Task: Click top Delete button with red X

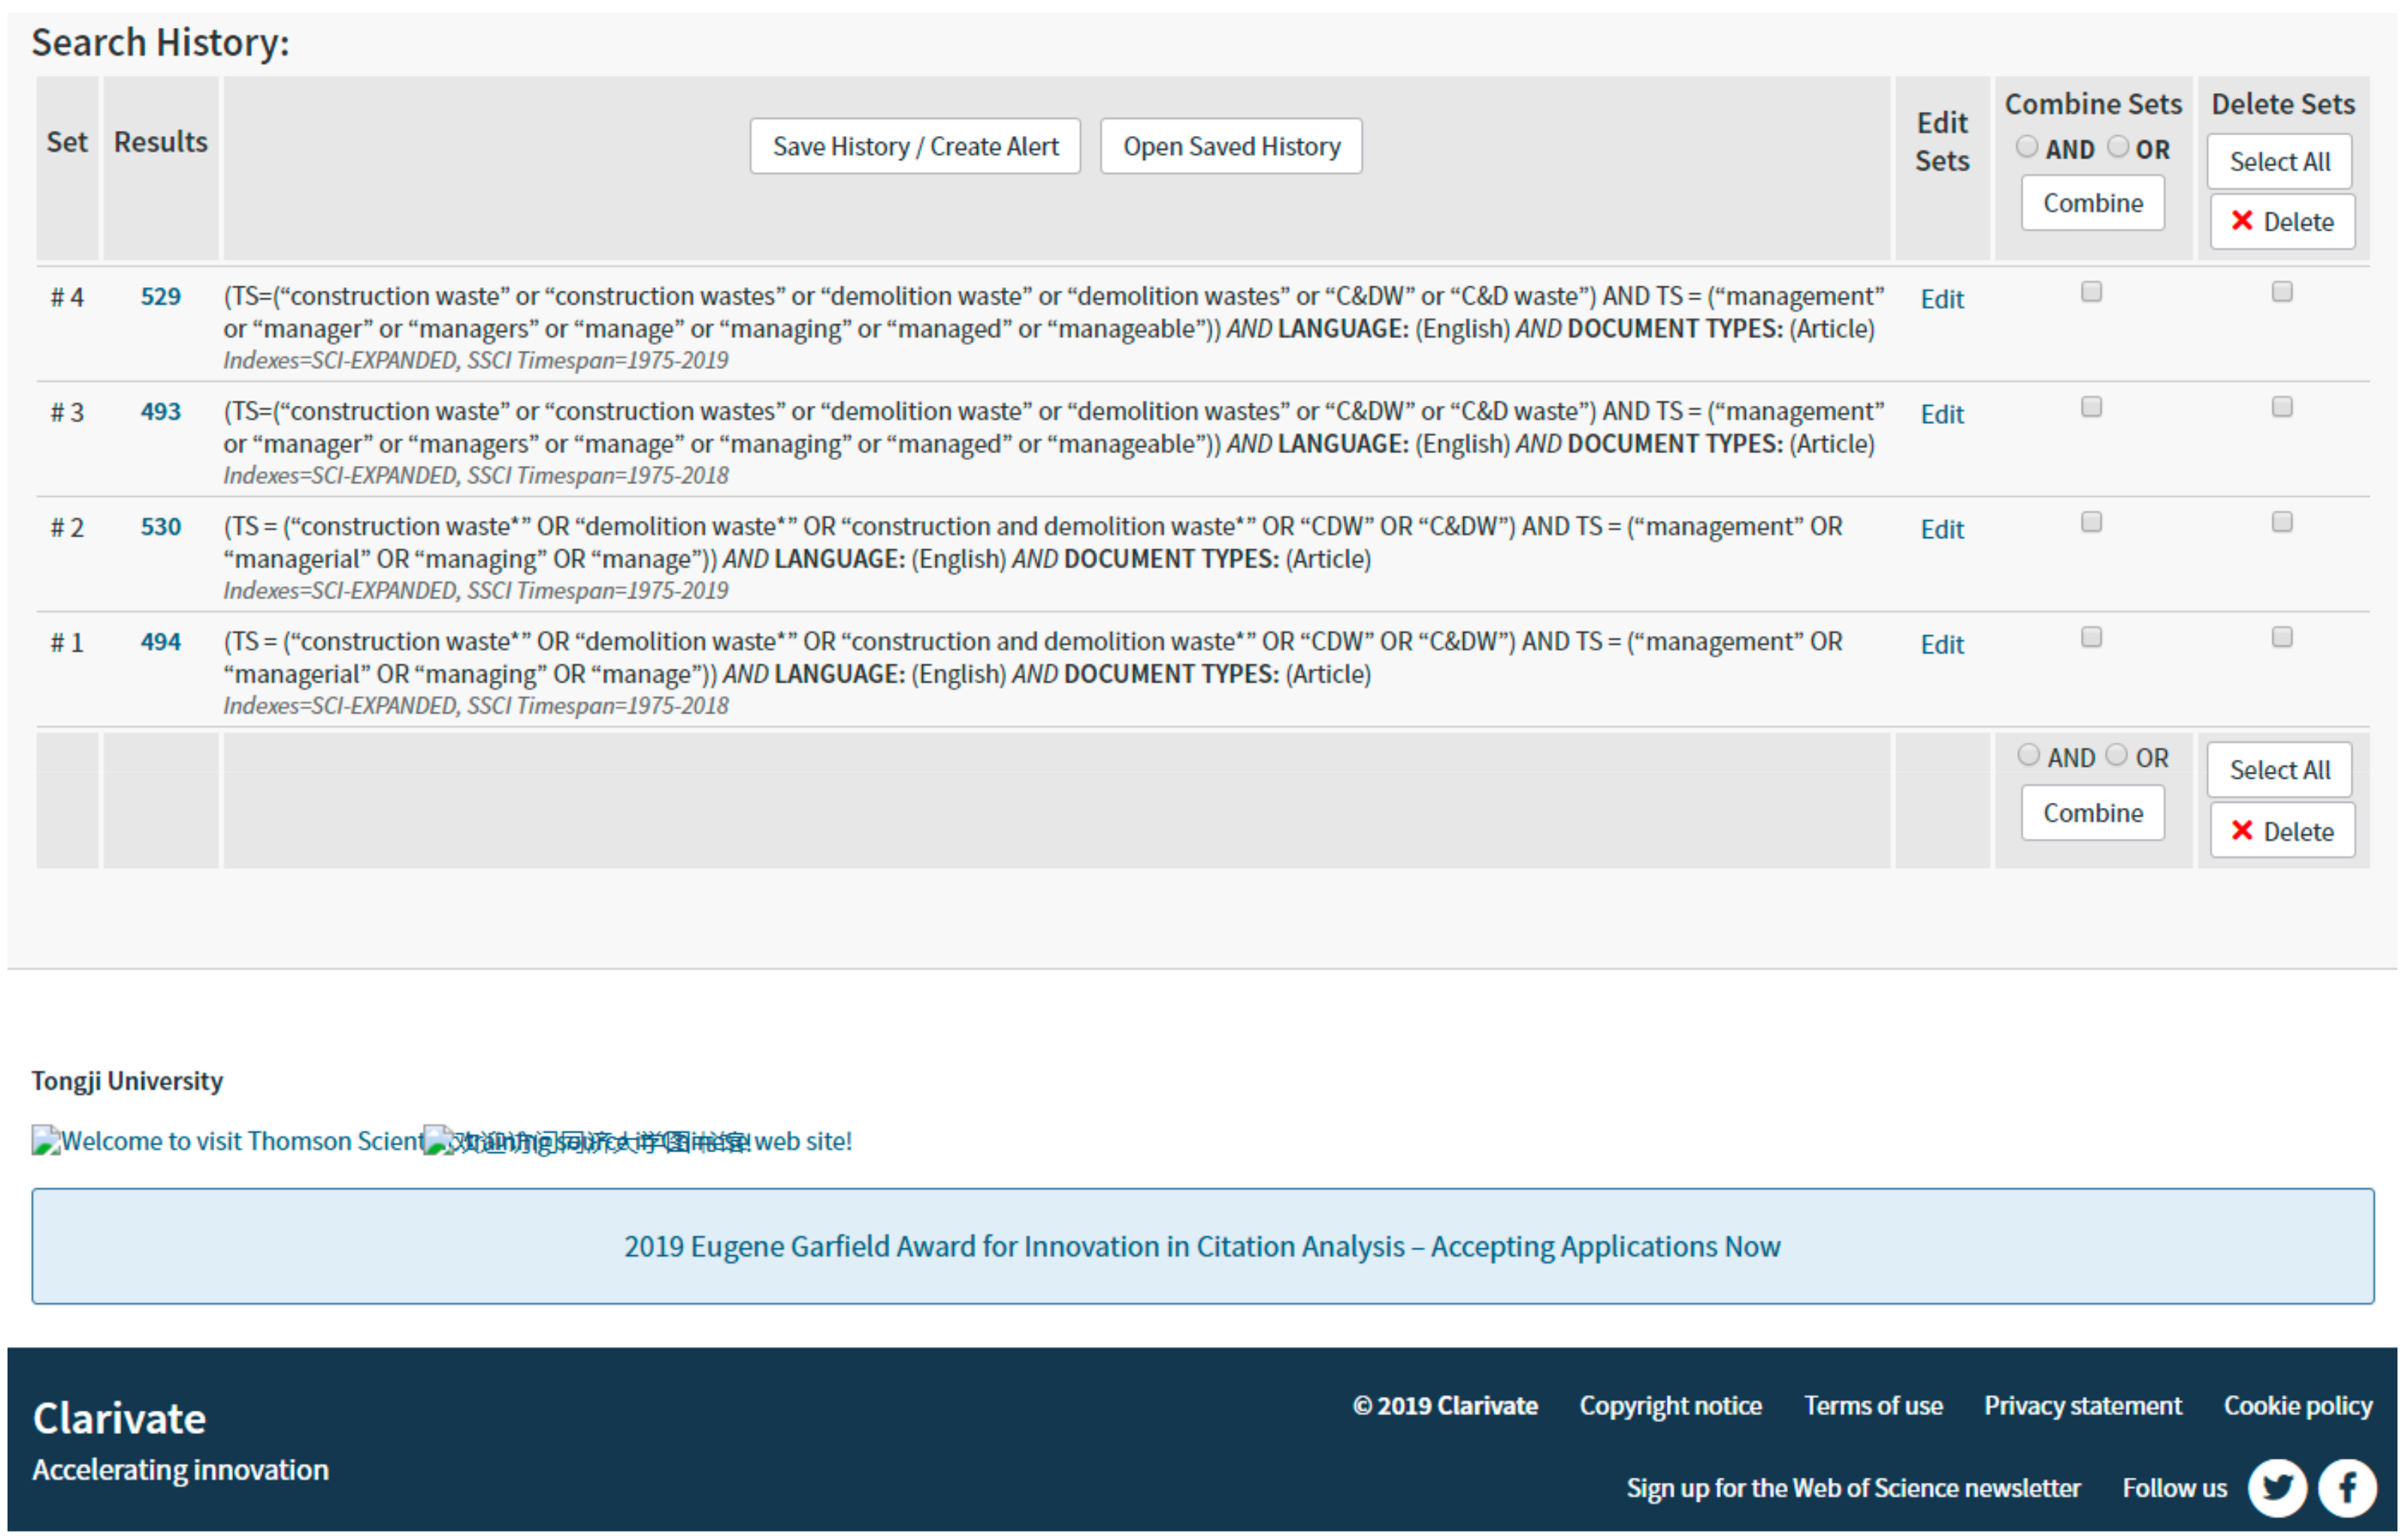Action: (2282, 221)
